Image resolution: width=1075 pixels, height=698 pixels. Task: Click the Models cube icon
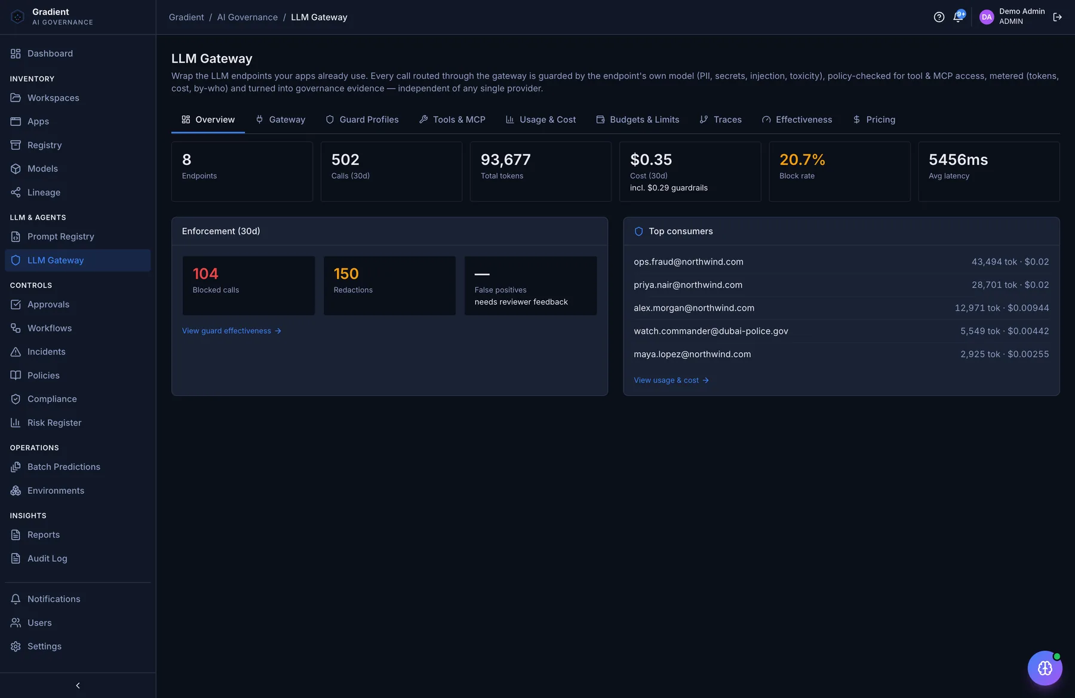[x=16, y=169]
